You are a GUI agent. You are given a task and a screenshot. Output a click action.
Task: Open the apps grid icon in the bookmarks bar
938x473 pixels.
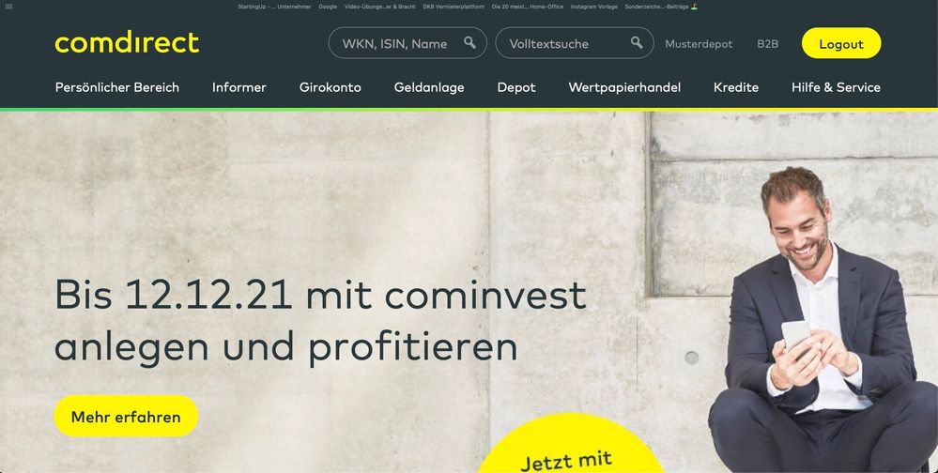tap(9, 7)
